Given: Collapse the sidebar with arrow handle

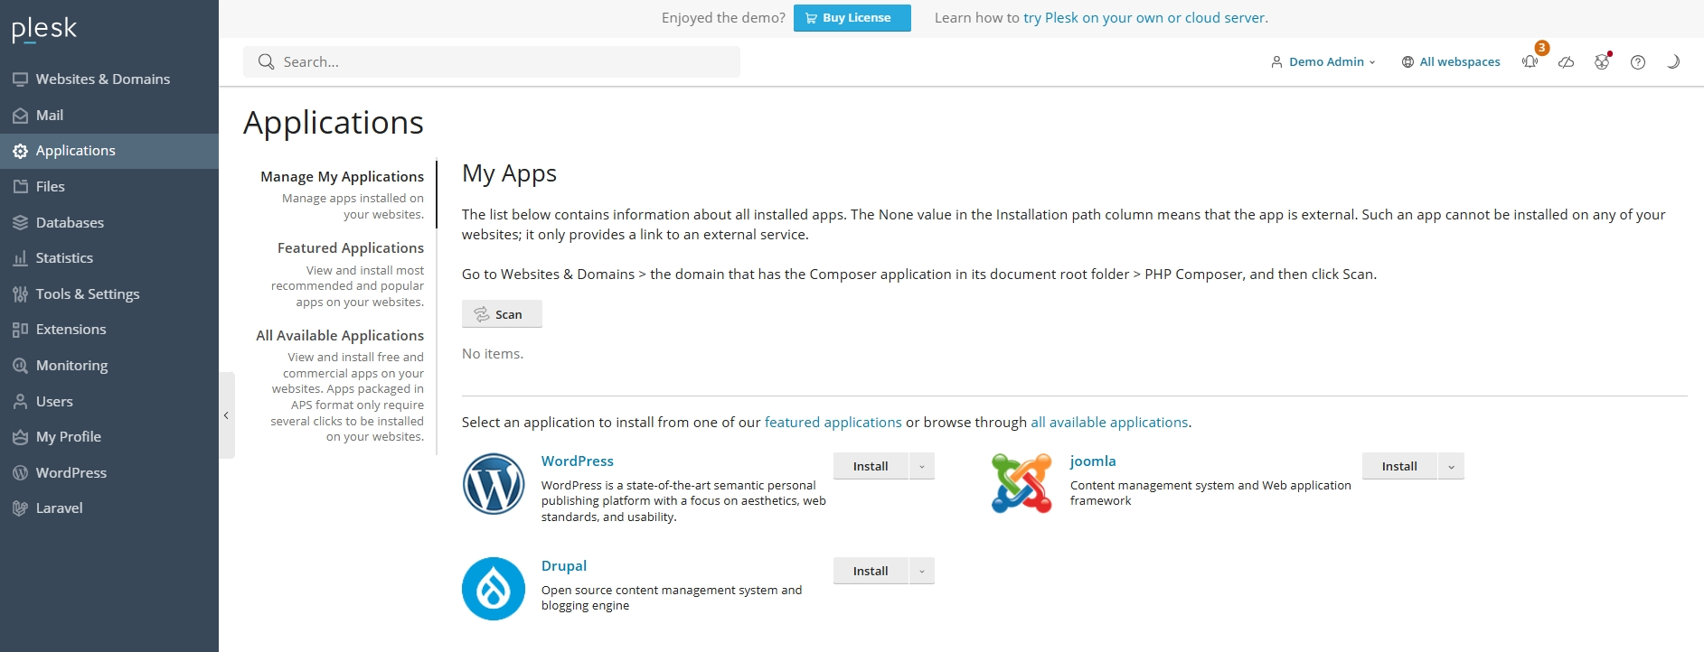Looking at the screenshot, I should tap(227, 415).
